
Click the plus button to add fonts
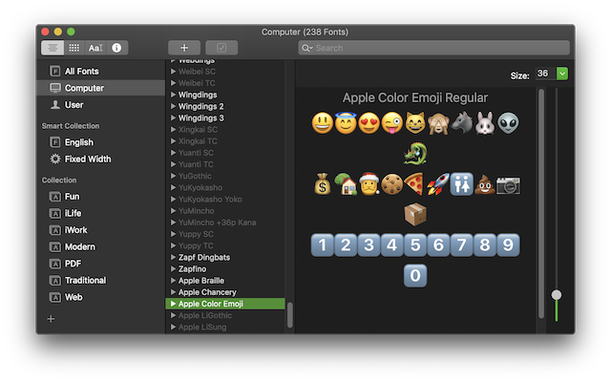[184, 48]
